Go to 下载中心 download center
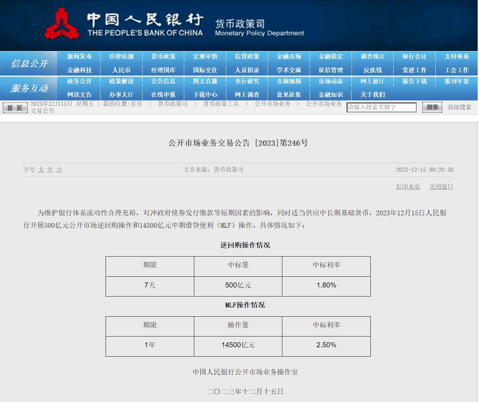 (205, 95)
